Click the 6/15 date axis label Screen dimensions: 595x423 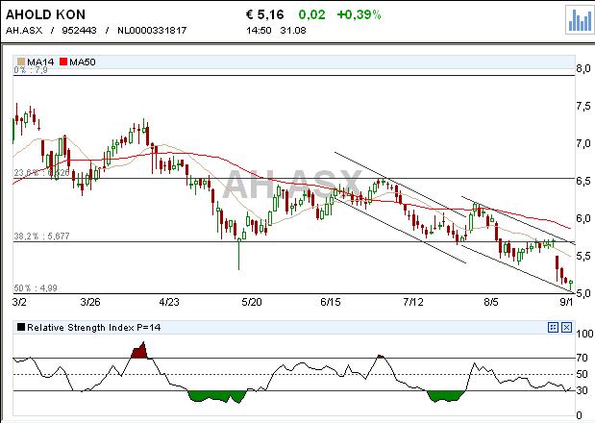pyautogui.click(x=331, y=302)
